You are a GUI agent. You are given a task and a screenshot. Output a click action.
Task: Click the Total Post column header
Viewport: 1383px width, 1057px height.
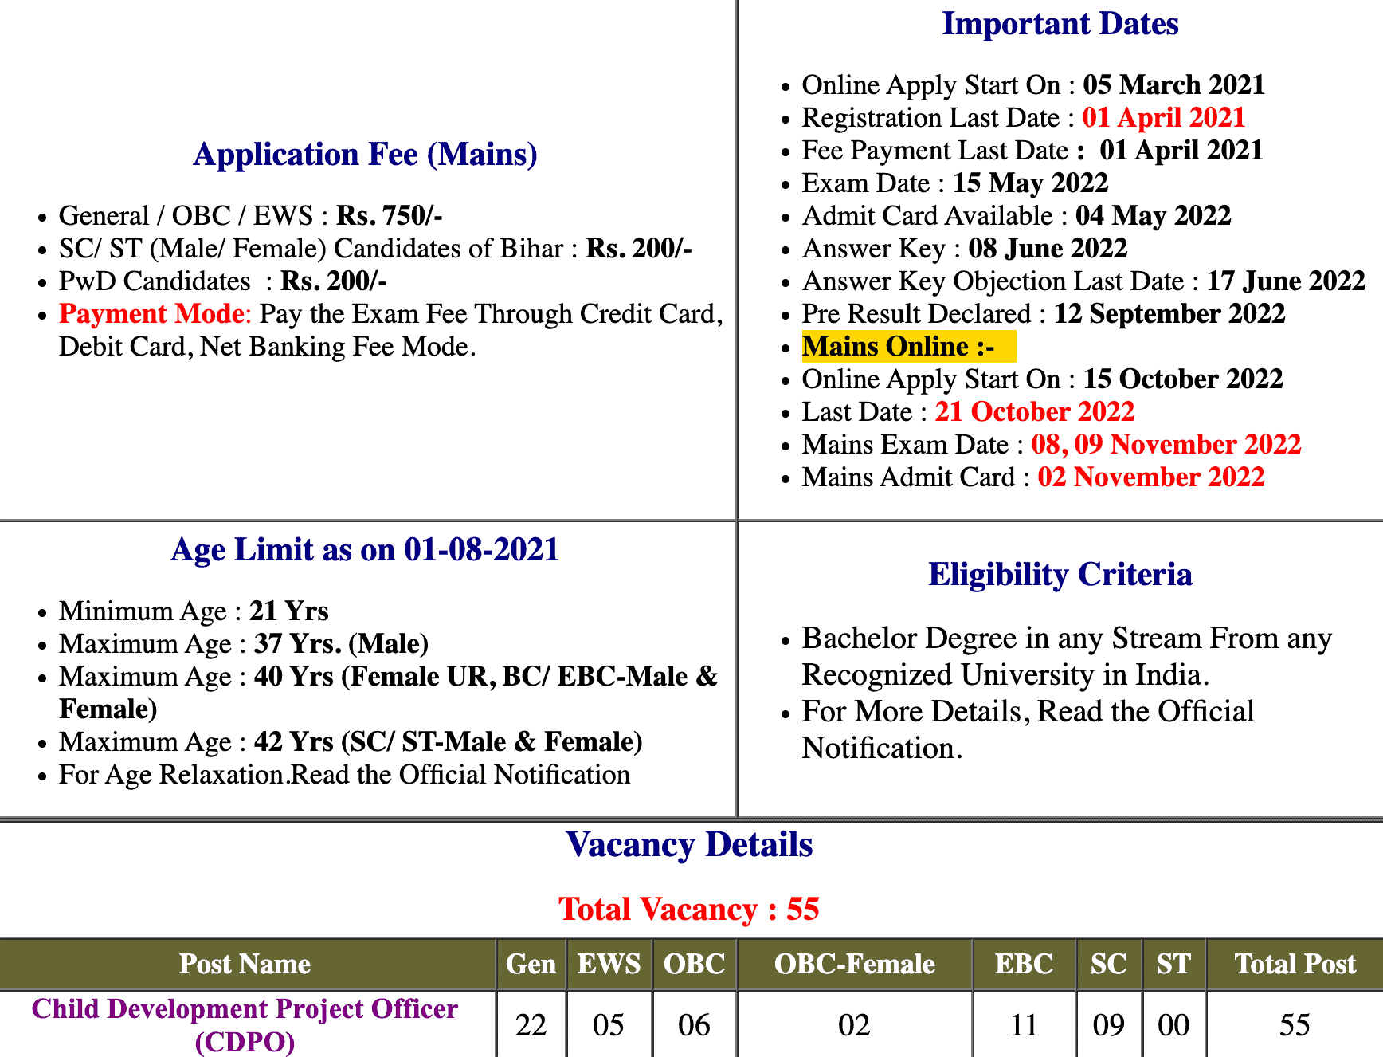coord(1295,965)
